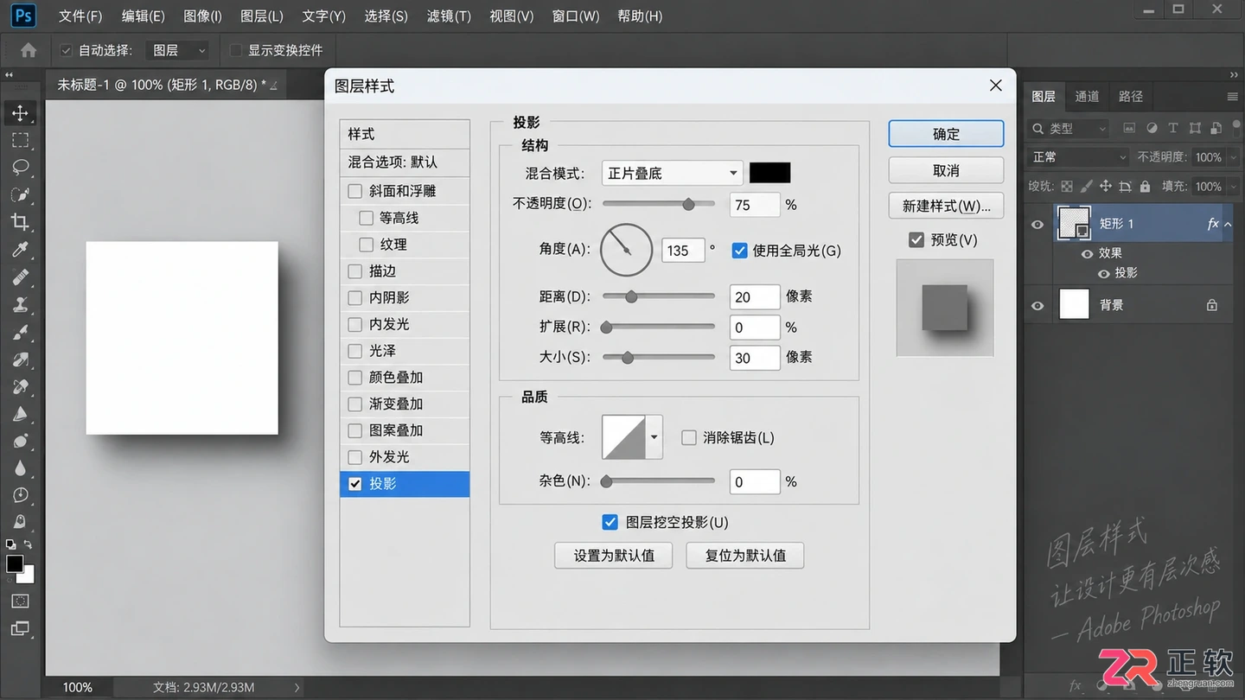Screen dimensions: 1245x700
Task: Open the 等高线 contour picker arrow
Action: (654, 437)
